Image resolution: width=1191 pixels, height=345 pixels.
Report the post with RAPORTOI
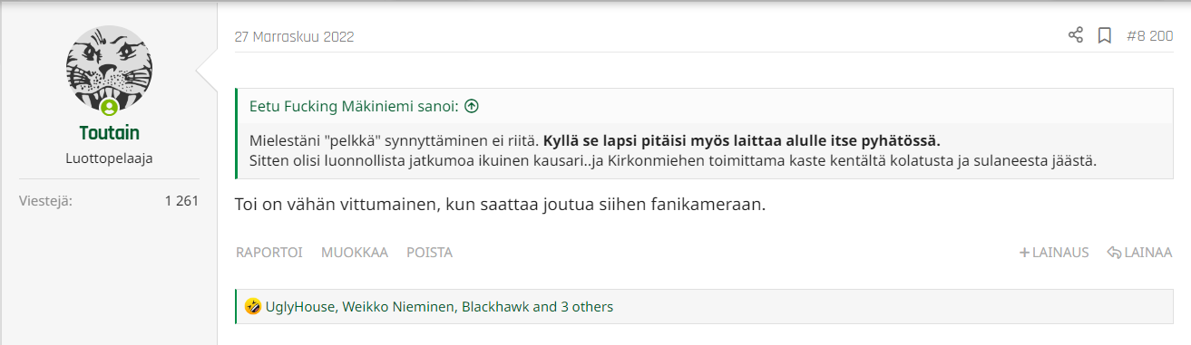click(269, 253)
